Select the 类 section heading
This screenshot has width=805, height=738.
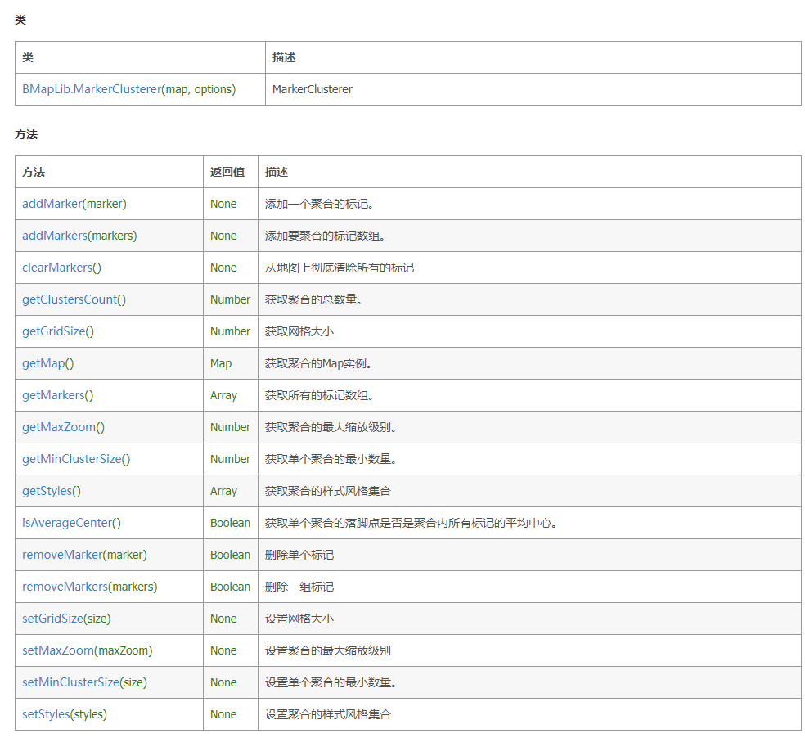[x=20, y=20]
